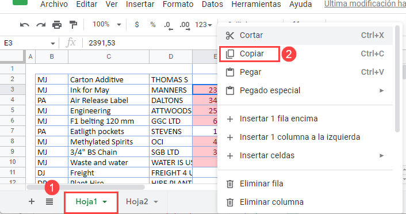Click the undo arrow icon
406x214 pixels.
coord(25,25)
